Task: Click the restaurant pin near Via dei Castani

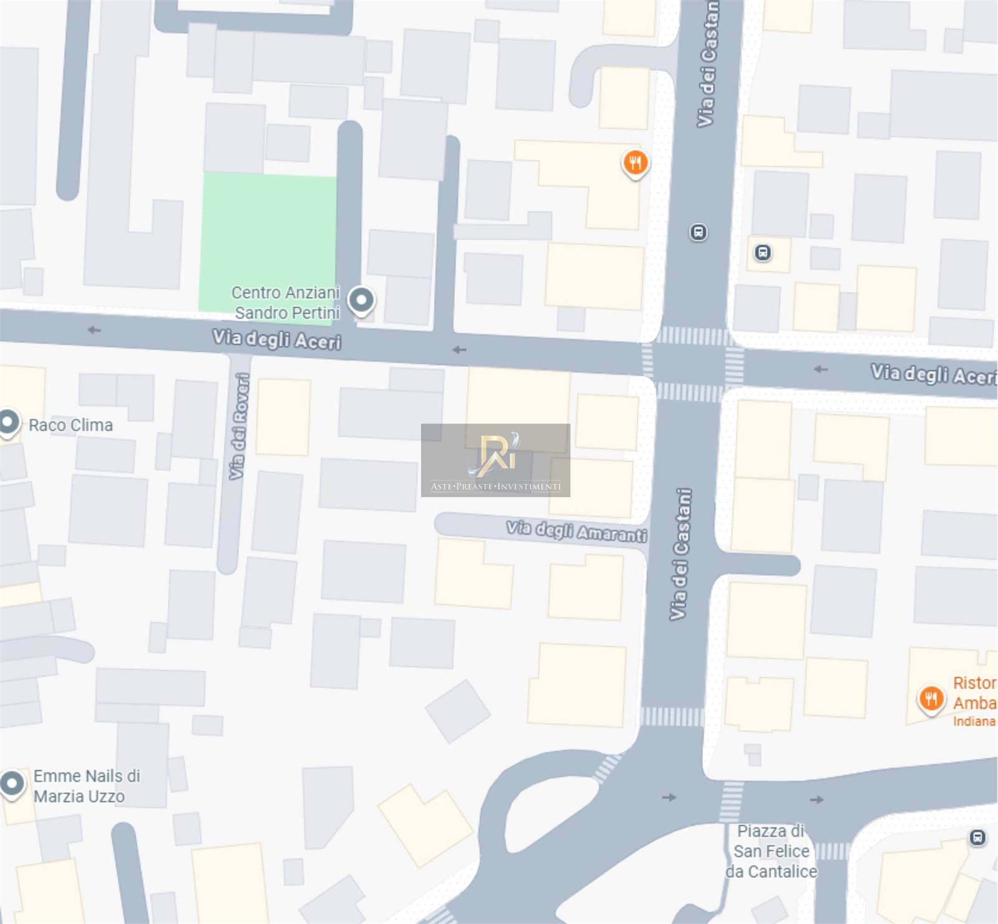Action: (x=635, y=164)
